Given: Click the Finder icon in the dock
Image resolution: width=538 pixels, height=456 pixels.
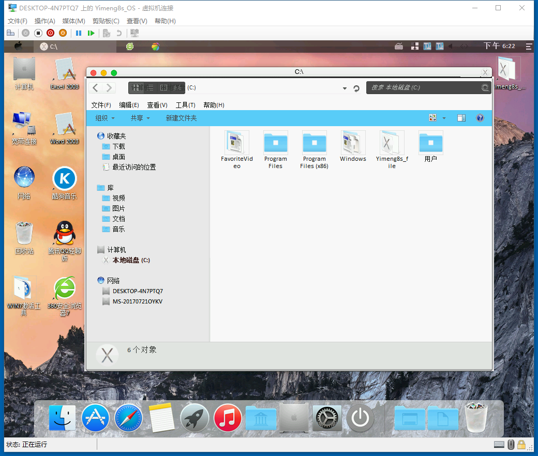Looking at the screenshot, I should [62, 418].
